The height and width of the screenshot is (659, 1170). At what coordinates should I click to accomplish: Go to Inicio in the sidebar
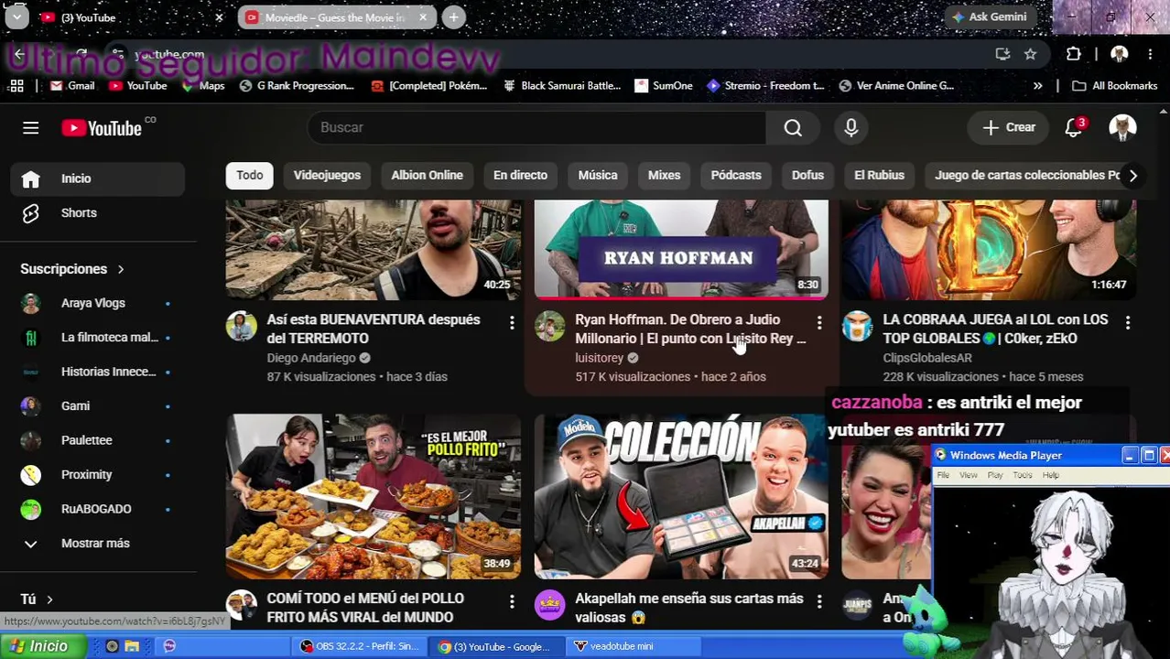coord(98,178)
